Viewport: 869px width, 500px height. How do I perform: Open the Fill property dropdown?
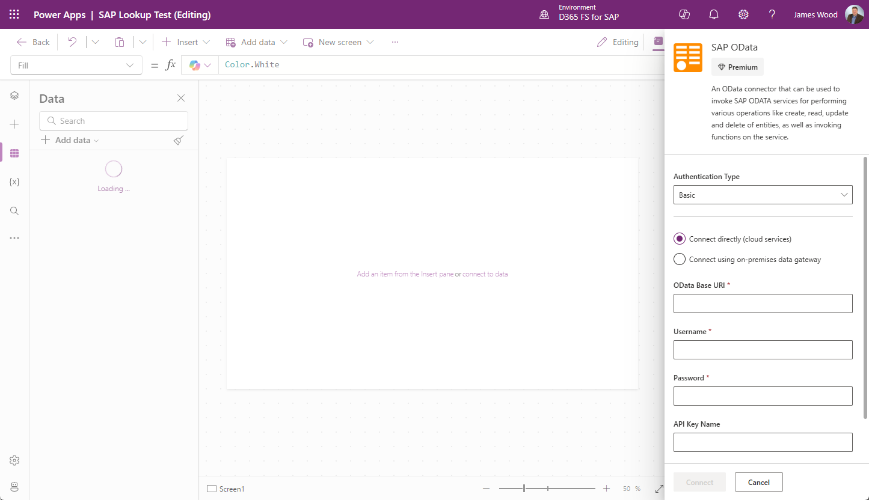coord(76,65)
